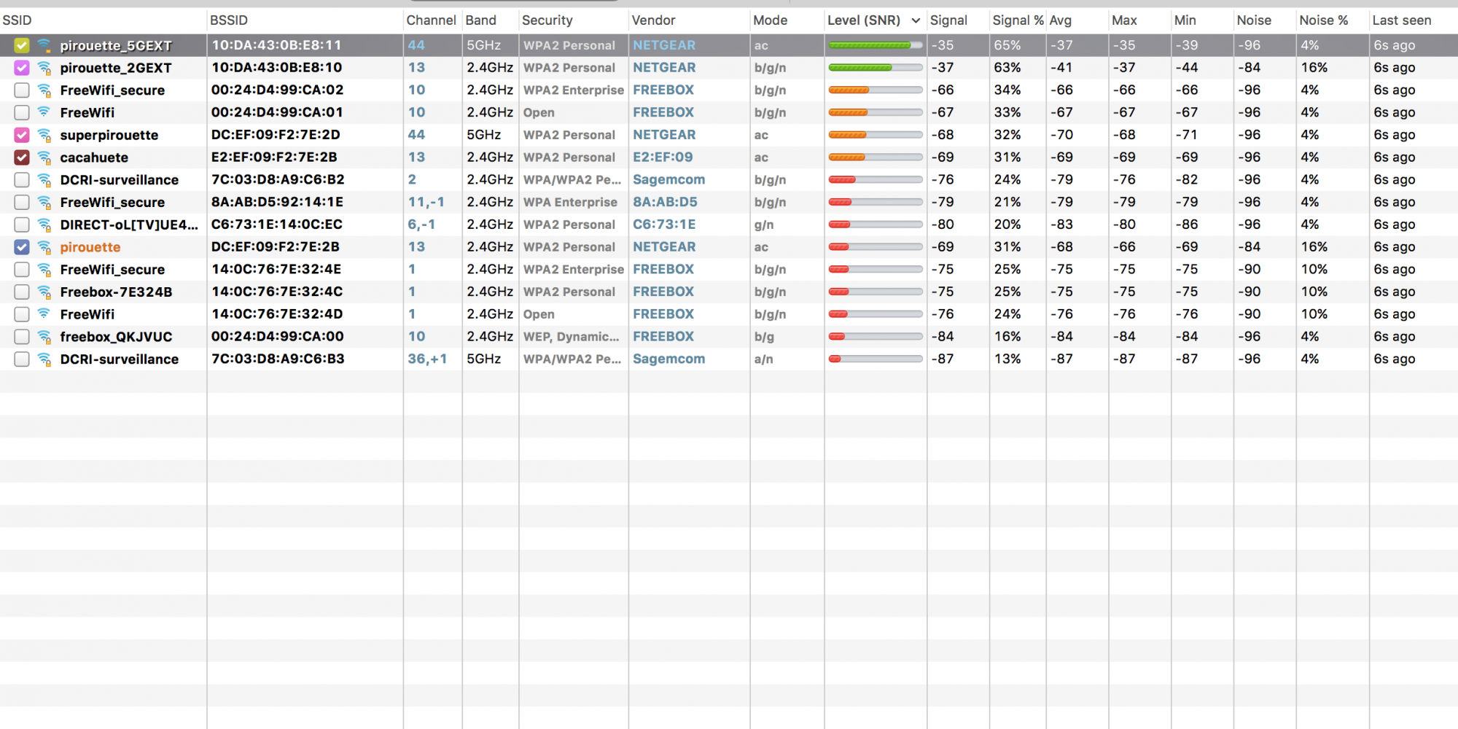Select the cacahuete SSID name

coord(94,157)
